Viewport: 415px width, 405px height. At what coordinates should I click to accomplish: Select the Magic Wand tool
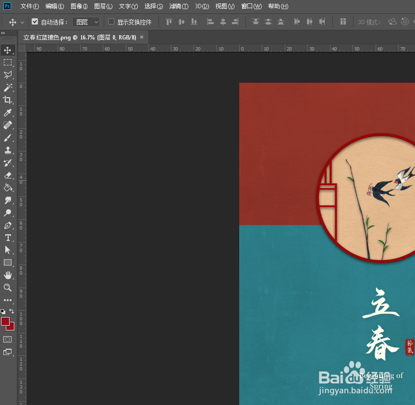[8, 88]
